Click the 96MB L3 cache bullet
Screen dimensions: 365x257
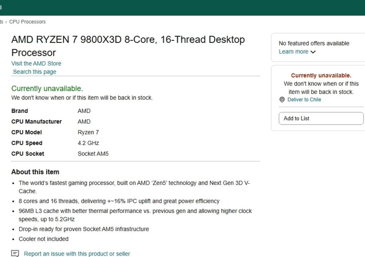135,215
